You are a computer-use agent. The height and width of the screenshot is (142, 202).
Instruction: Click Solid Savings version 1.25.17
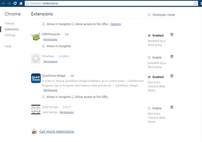tap(67, 107)
